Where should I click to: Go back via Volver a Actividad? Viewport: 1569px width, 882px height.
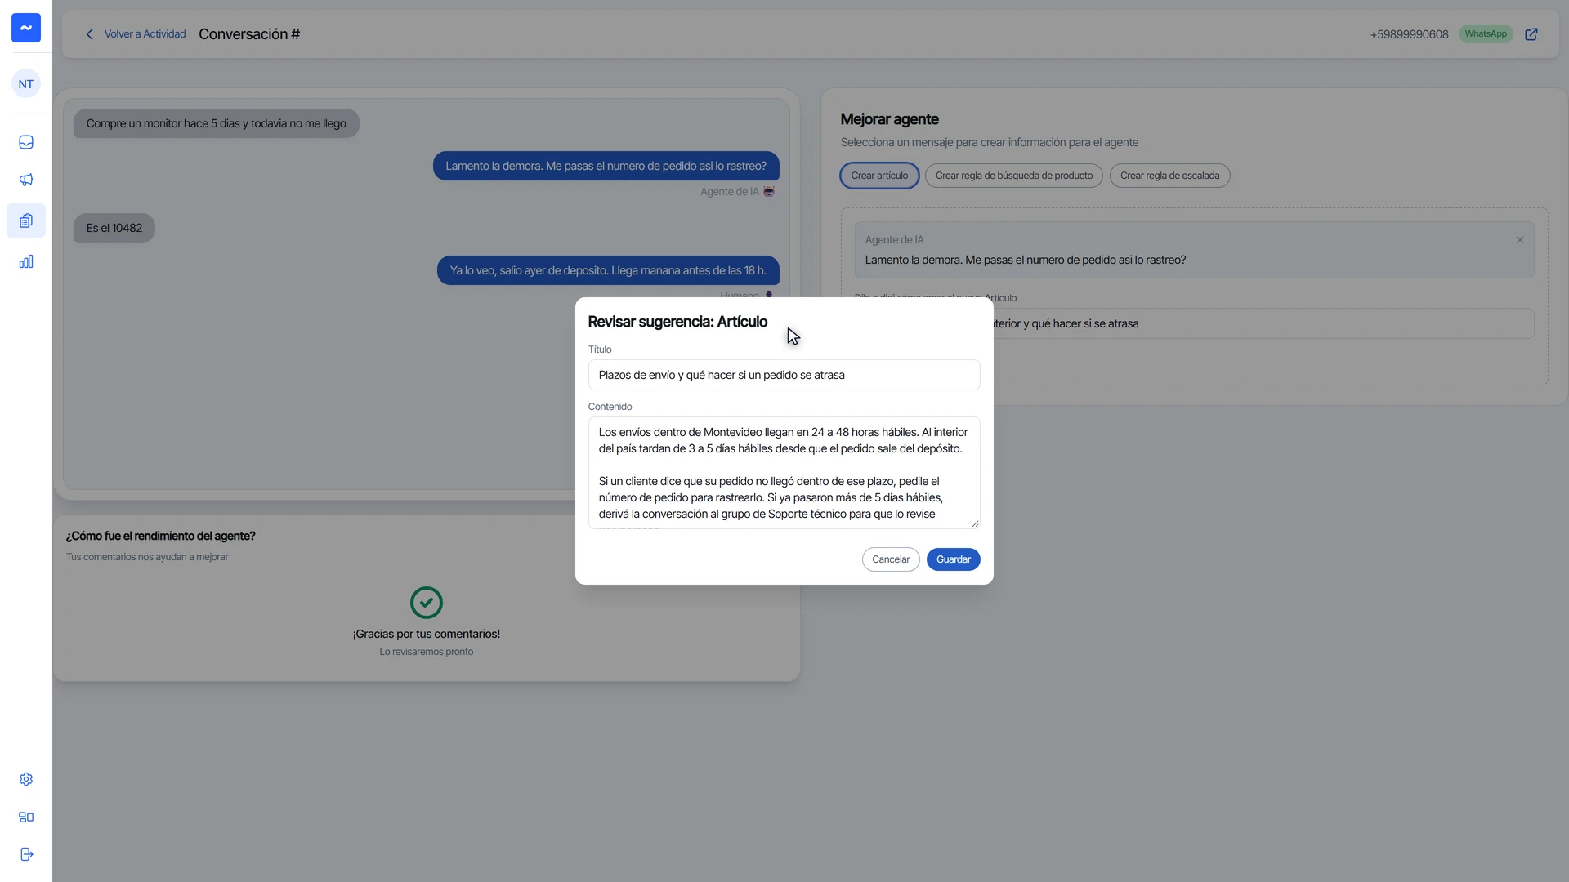(145, 34)
